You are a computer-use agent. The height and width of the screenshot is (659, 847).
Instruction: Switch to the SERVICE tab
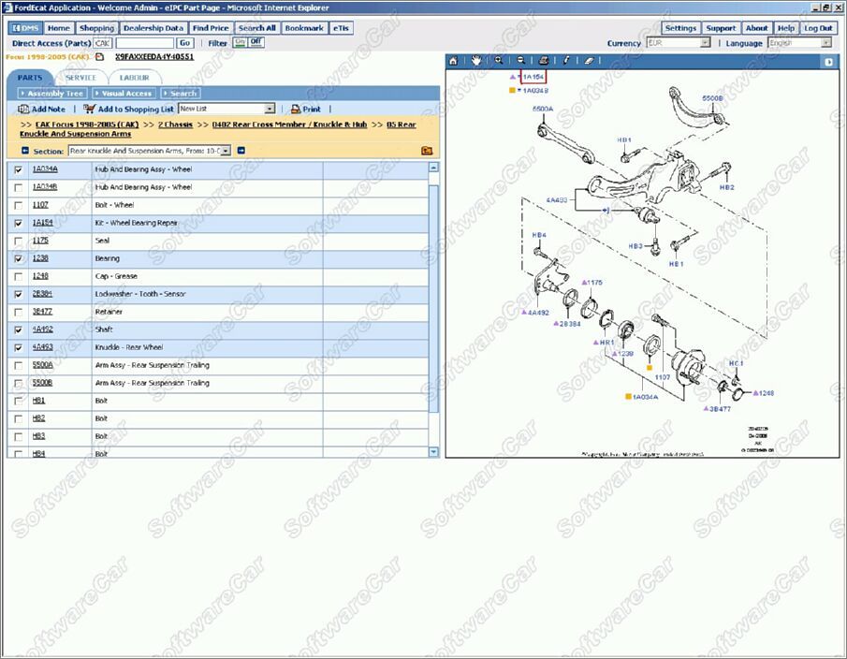(x=80, y=78)
